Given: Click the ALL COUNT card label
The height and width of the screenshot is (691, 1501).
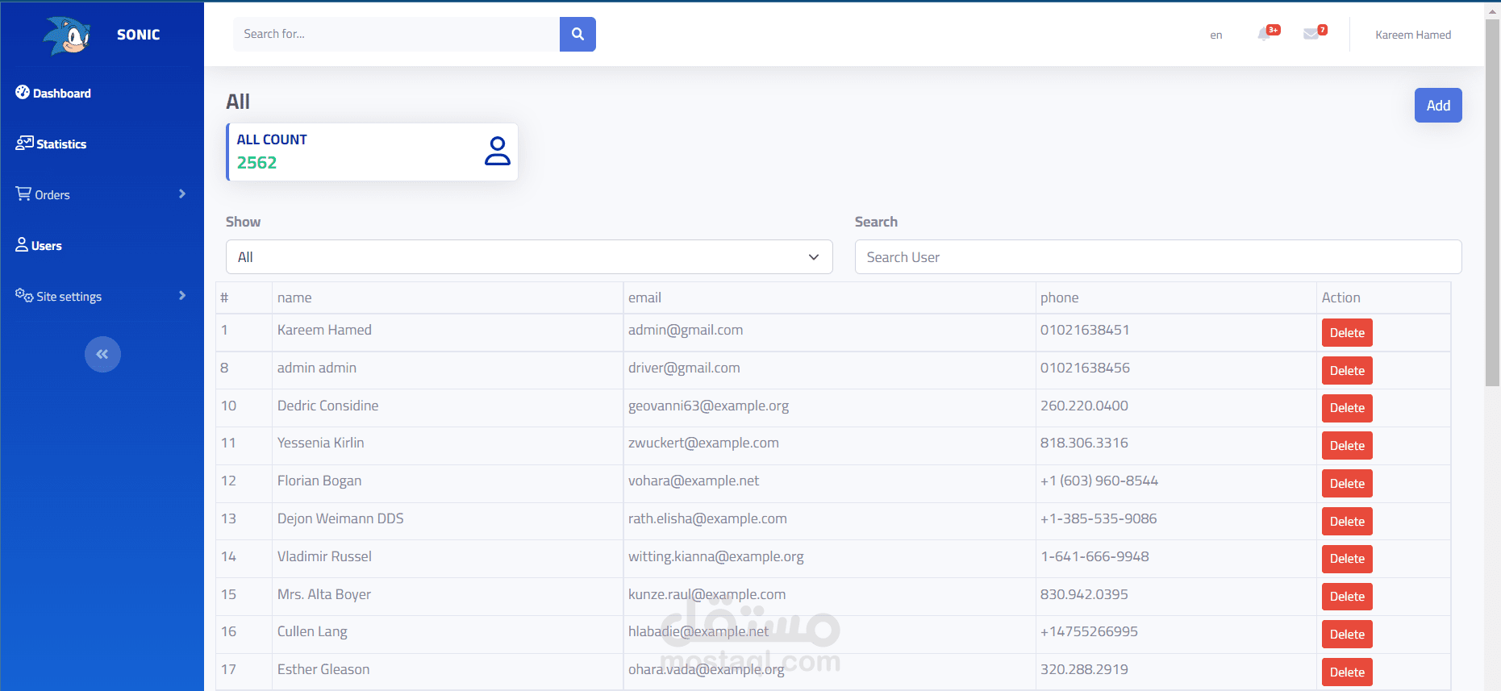Looking at the screenshot, I should 272,139.
